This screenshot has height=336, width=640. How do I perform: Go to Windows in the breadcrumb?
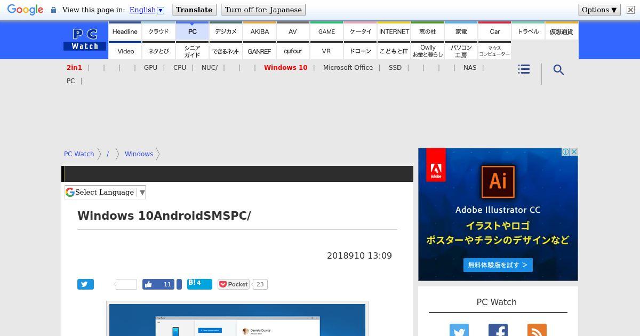tap(139, 154)
